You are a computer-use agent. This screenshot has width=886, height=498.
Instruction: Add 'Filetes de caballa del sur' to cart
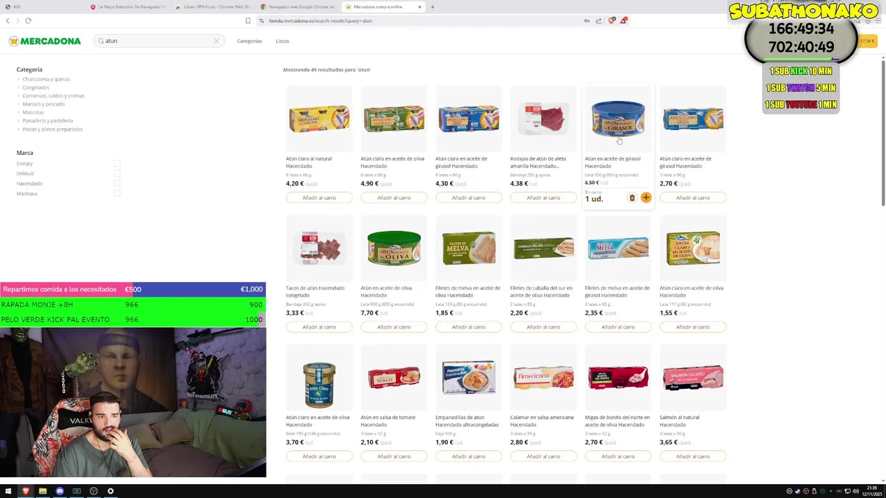(543, 327)
